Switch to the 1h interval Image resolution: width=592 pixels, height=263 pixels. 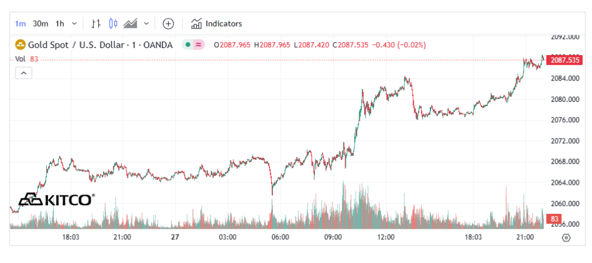60,24
